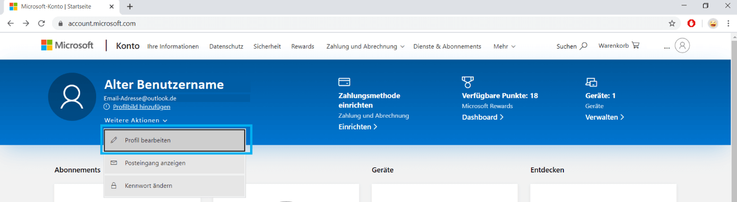737x202 pixels.
Task: Expand the Mehr dropdown menu
Action: click(504, 46)
